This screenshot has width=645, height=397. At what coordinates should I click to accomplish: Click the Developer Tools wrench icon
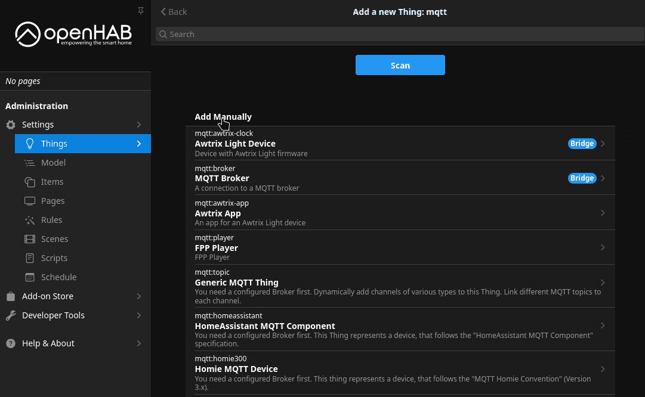pyautogui.click(x=11, y=315)
